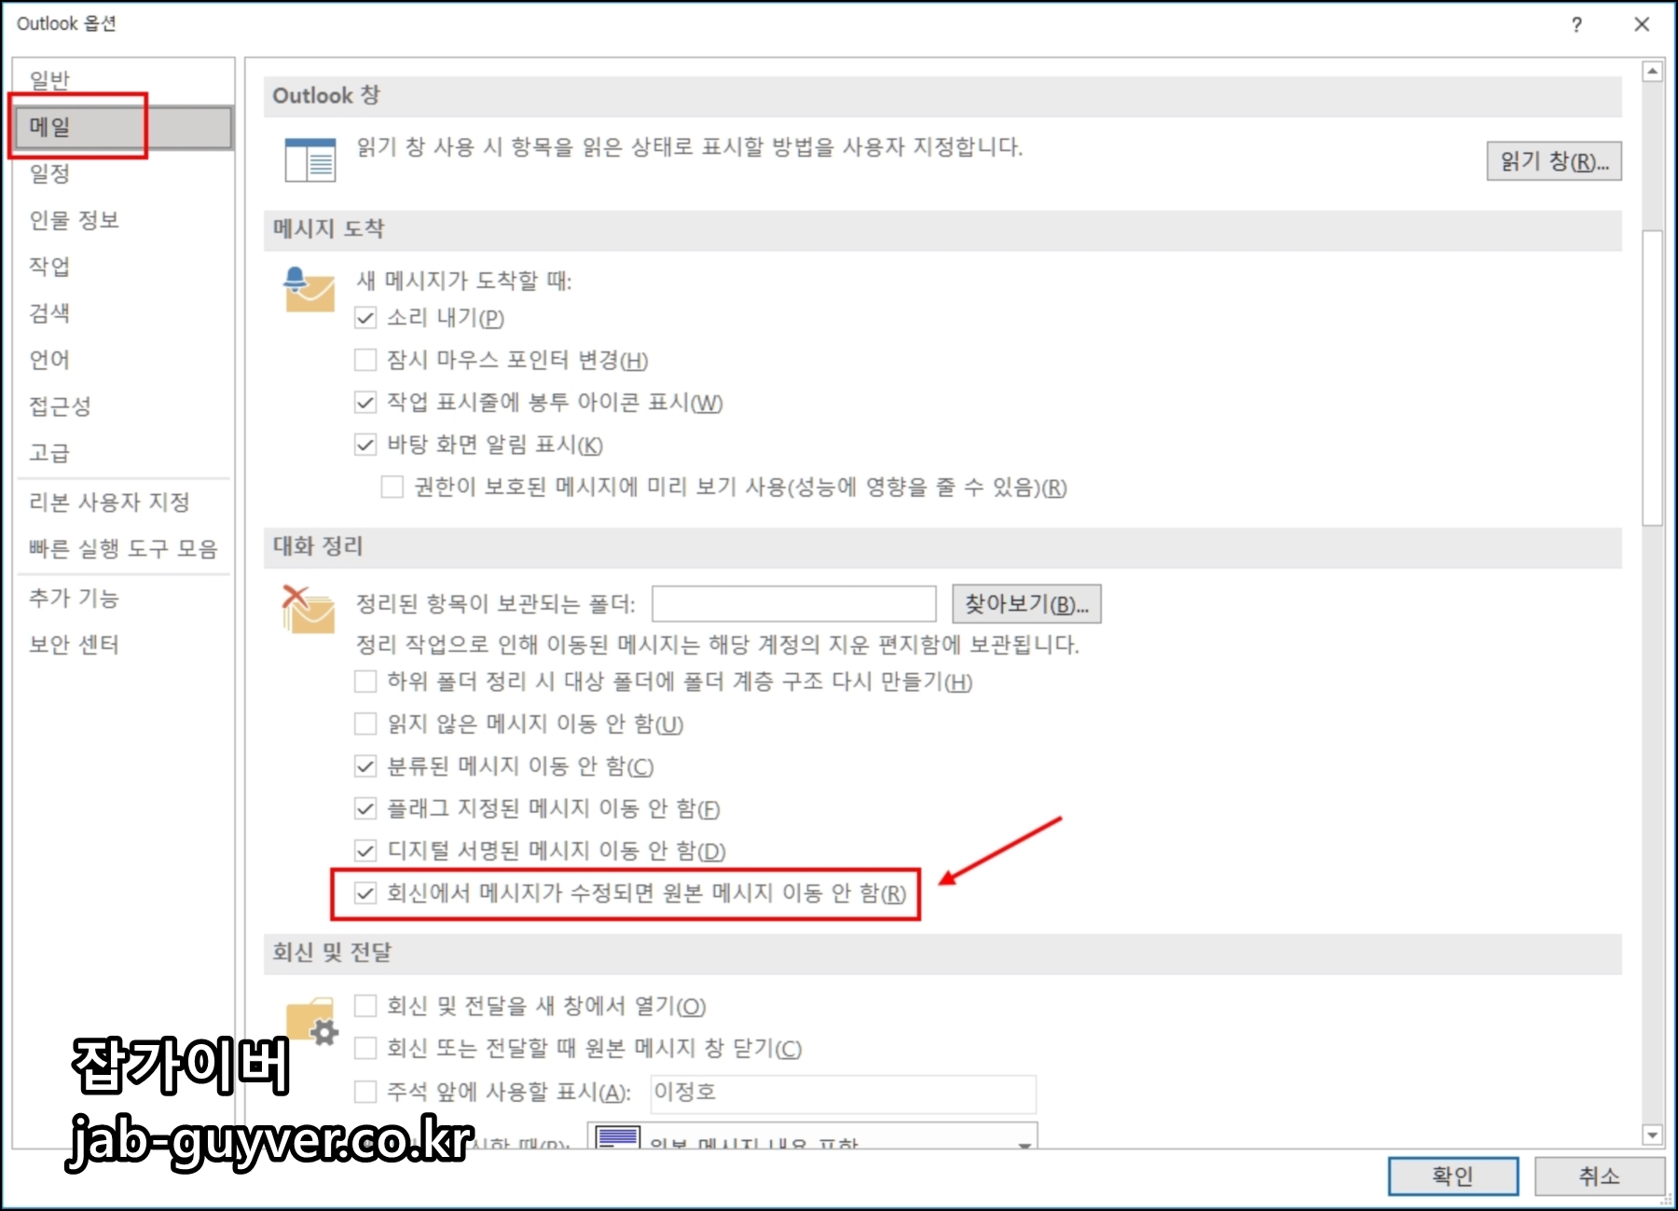Open 일정 options category
The height and width of the screenshot is (1211, 1678).
click(x=123, y=173)
